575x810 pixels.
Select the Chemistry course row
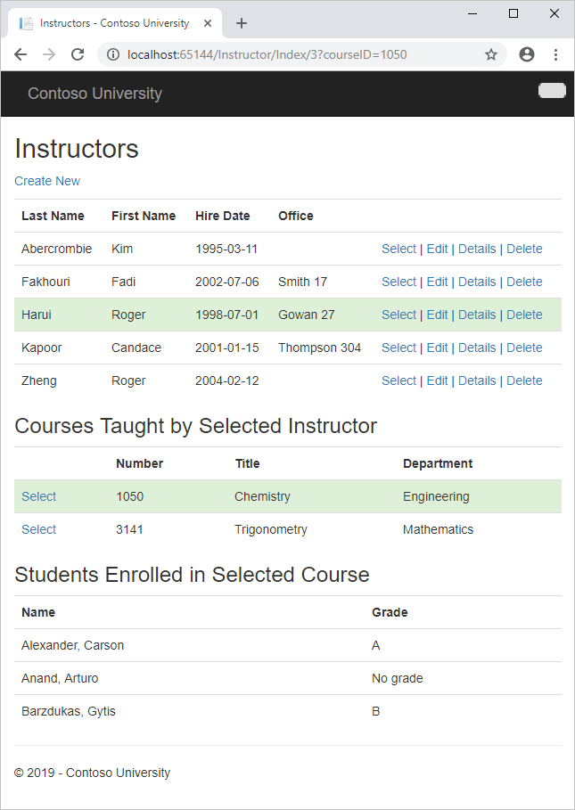(38, 496)
